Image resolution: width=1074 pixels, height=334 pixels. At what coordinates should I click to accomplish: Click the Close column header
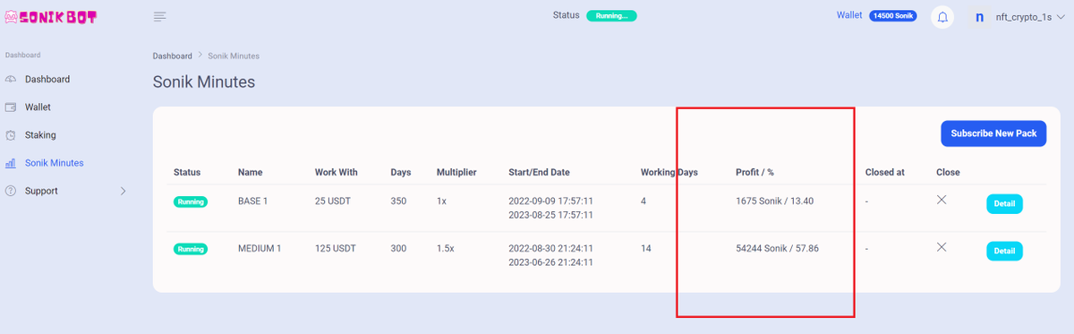click(x=948, y=172)
